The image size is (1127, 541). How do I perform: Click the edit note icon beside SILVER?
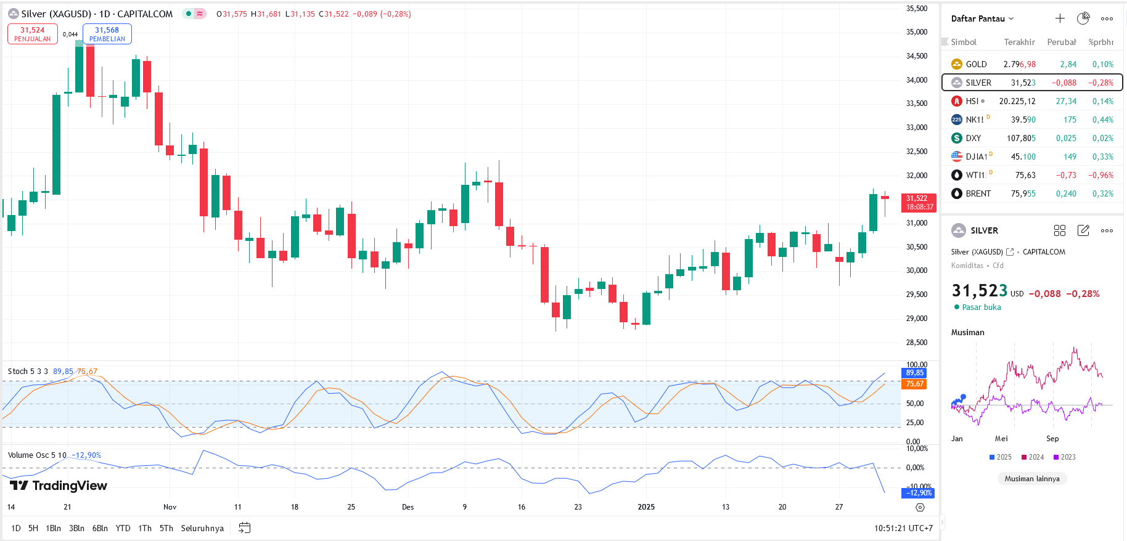[1083, 230]
